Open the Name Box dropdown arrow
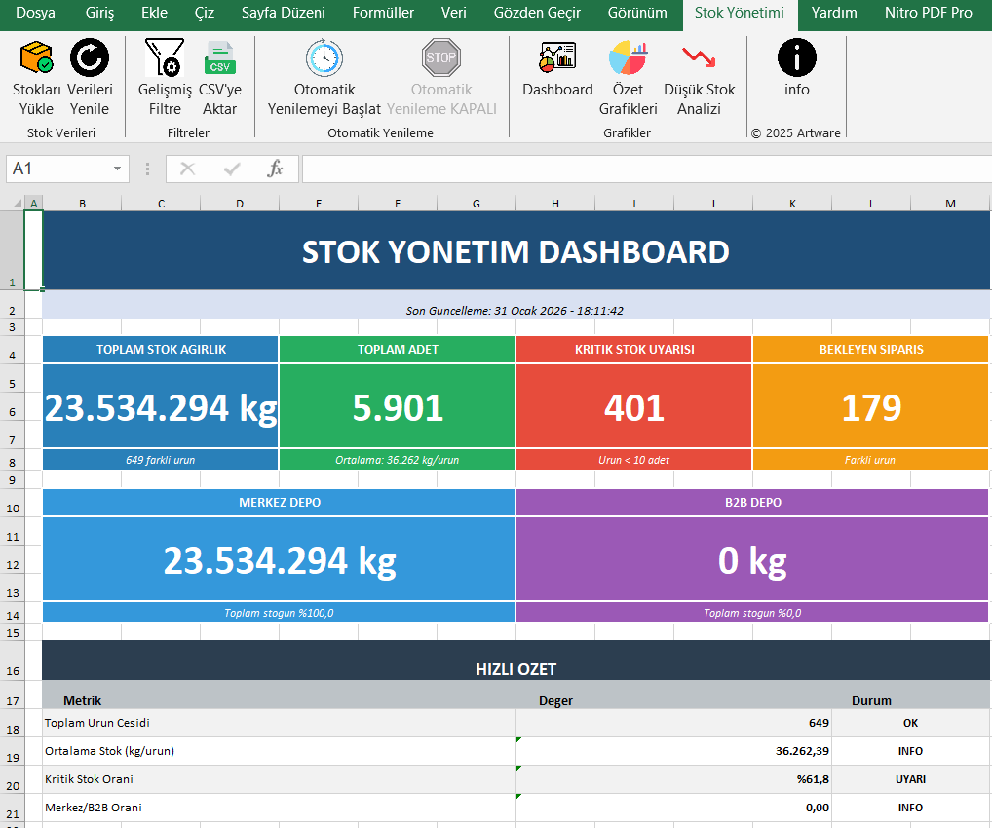Image resolution: width=992 pixels, height=828 pixels. click(117, 169)
